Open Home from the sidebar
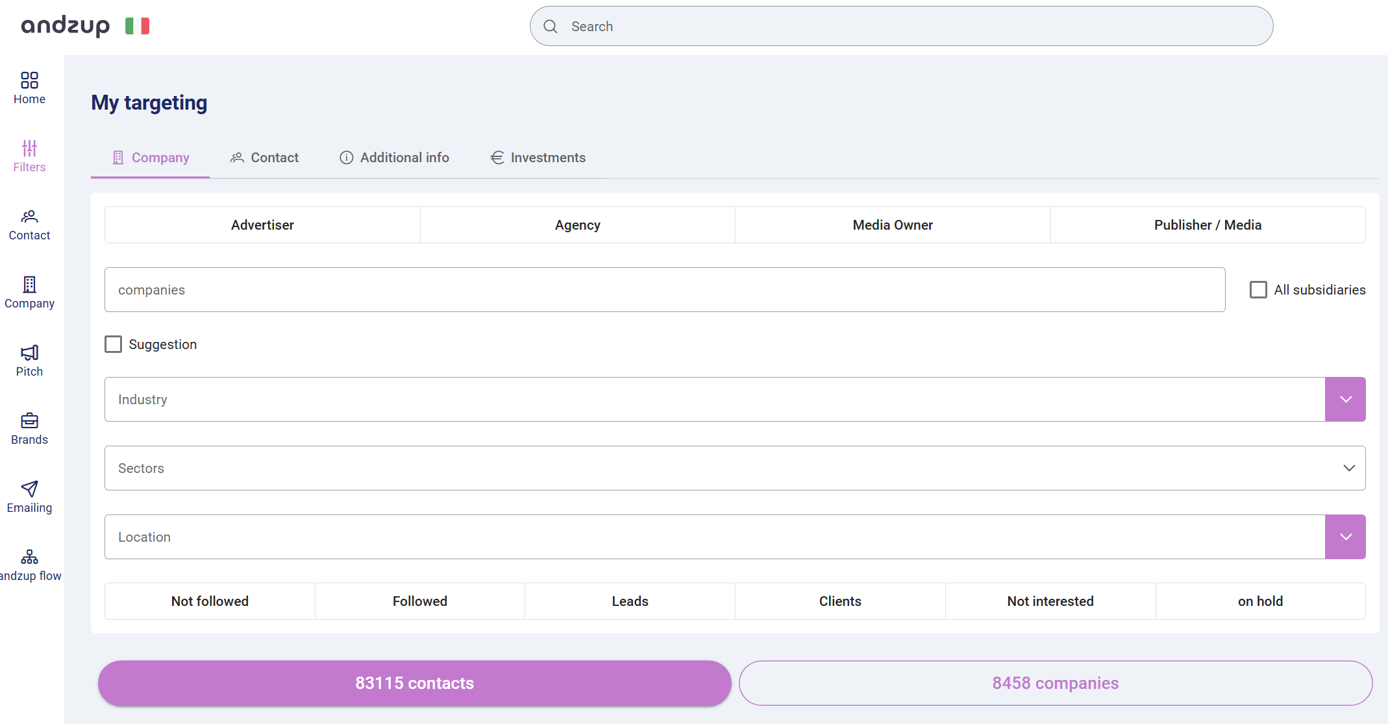Viewport: 1388px width, 724px height. 29,88
